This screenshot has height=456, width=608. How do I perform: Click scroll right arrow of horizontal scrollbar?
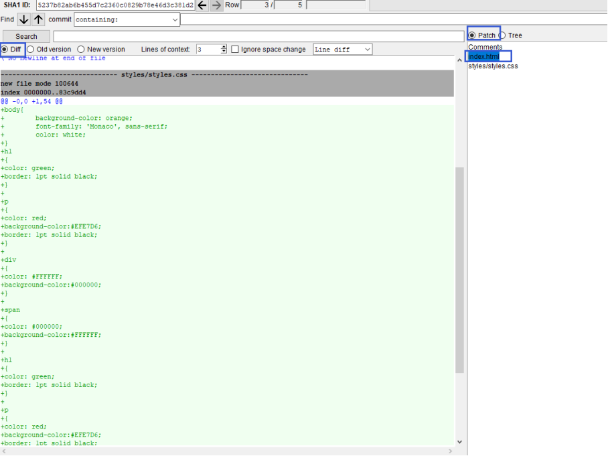[450, 451]
